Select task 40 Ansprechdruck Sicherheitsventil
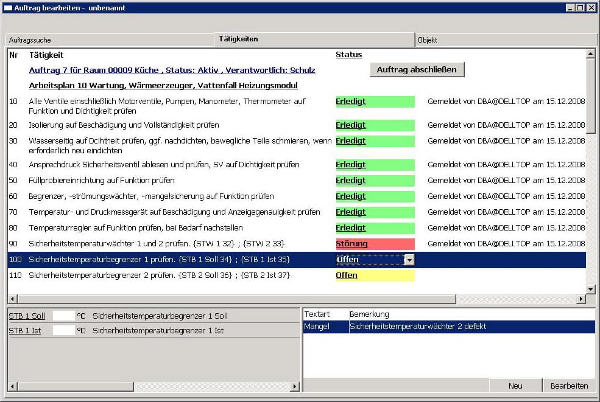 click(164, 165)
